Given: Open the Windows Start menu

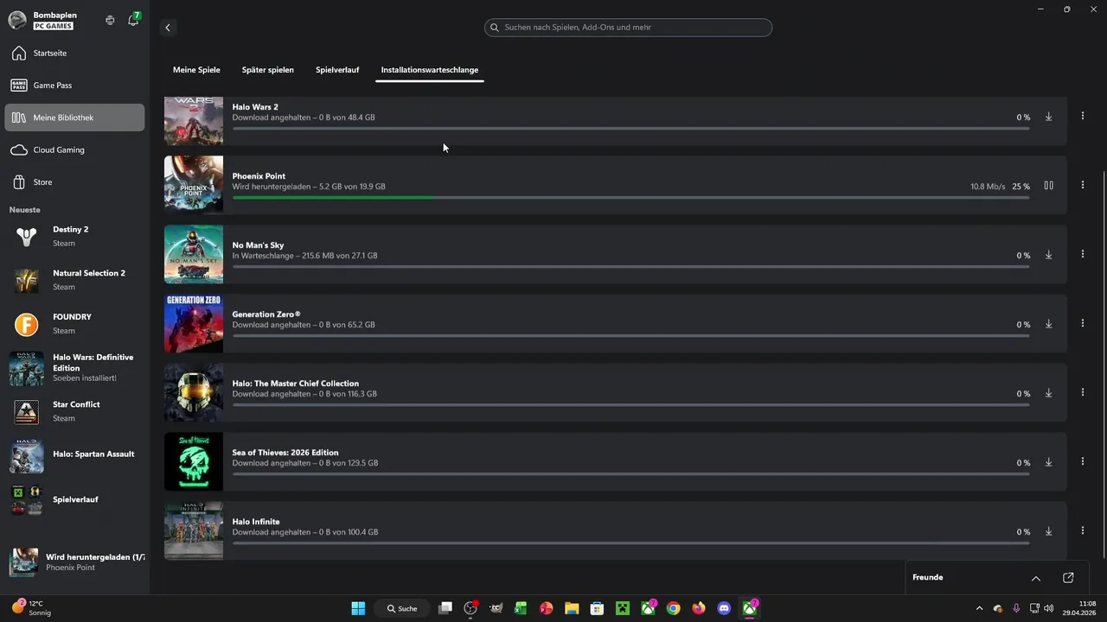Looking at the screenshot, I should [x=358, y=608].
